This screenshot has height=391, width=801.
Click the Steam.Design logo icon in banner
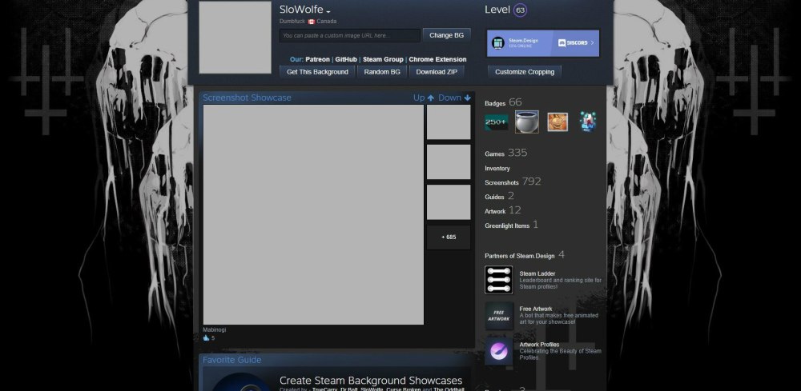click(x=498, y=43)
